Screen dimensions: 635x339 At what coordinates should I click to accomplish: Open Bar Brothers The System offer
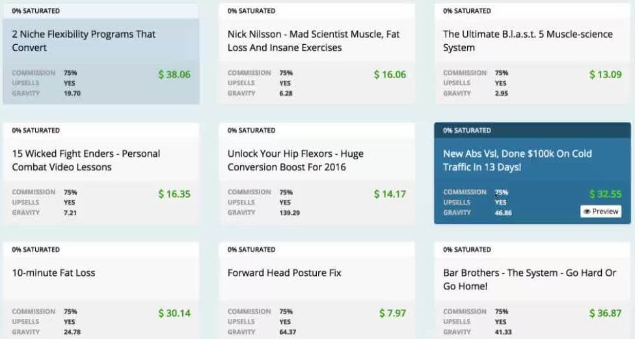(530, 279)
